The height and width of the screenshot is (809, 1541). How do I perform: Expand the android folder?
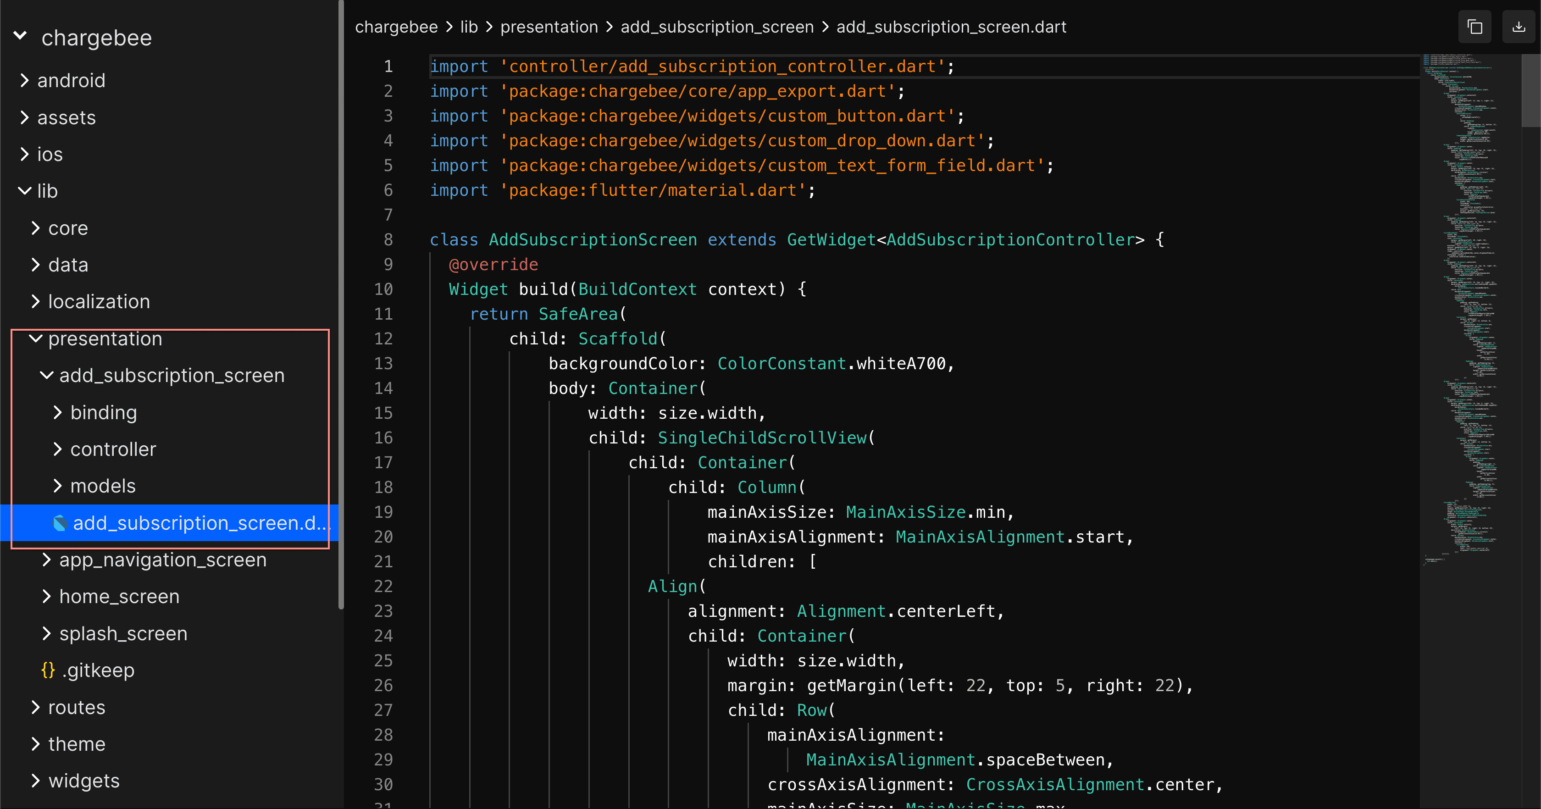[24, 80]
